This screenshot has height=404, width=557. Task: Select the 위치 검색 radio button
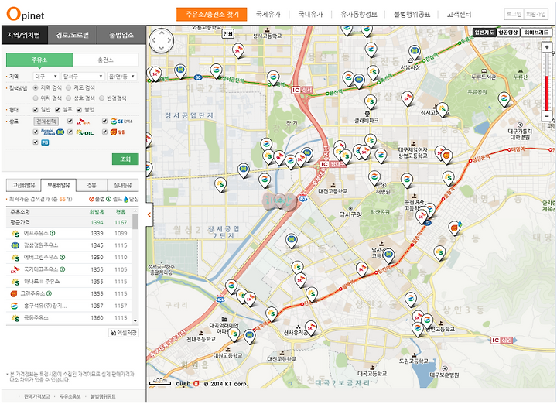click(36, 98)
